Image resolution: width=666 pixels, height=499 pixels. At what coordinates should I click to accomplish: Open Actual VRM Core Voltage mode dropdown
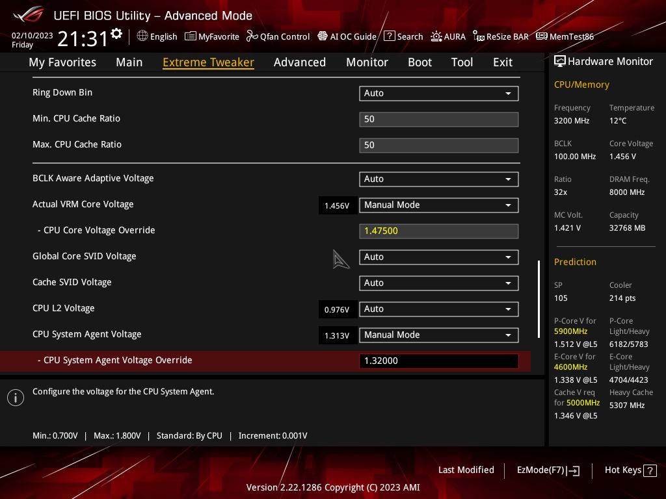pyautogui.click(x=439, y=205)
